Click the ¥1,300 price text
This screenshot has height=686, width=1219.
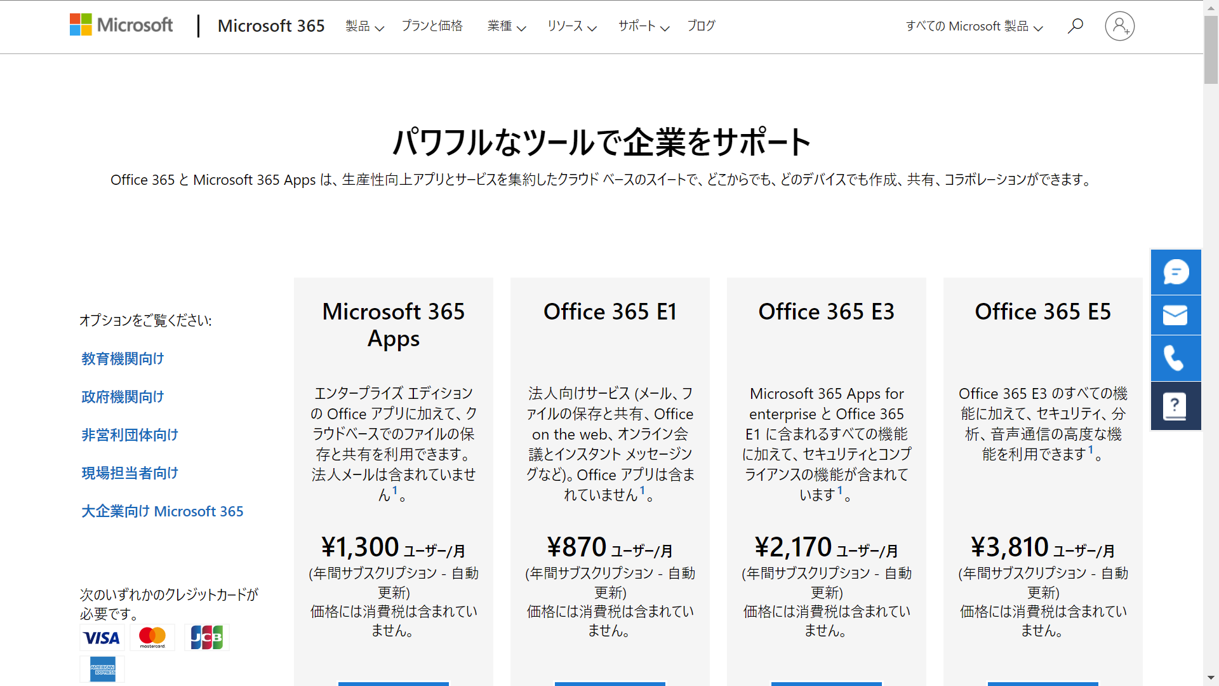(360, 547)
